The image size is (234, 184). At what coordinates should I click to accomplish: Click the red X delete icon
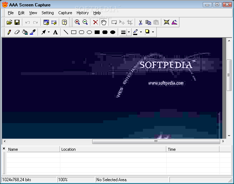95,22
